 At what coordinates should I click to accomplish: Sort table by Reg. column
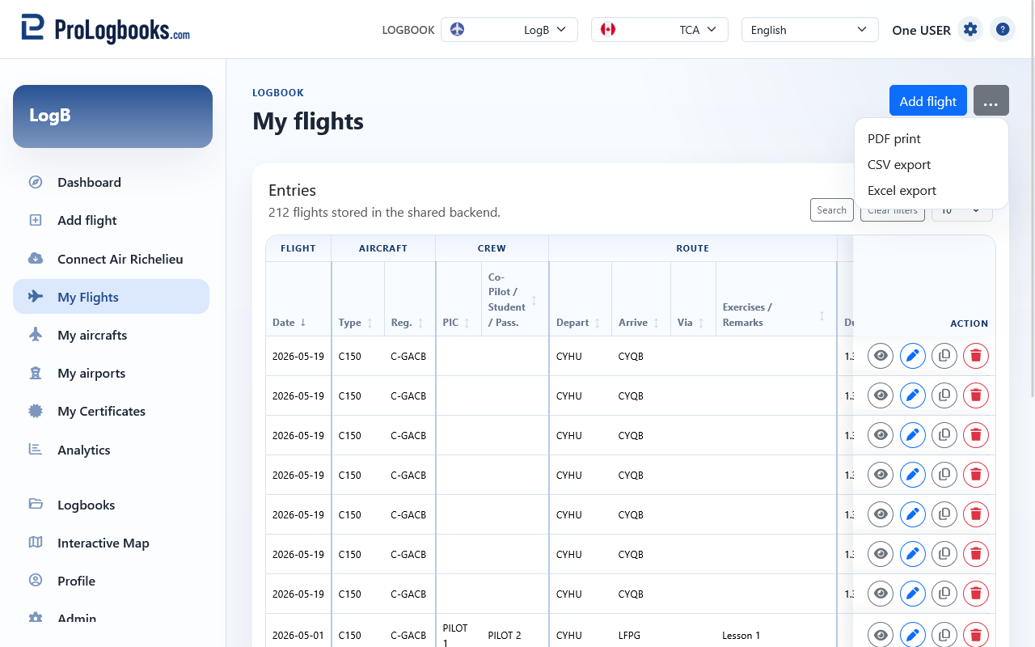(420, 323)
